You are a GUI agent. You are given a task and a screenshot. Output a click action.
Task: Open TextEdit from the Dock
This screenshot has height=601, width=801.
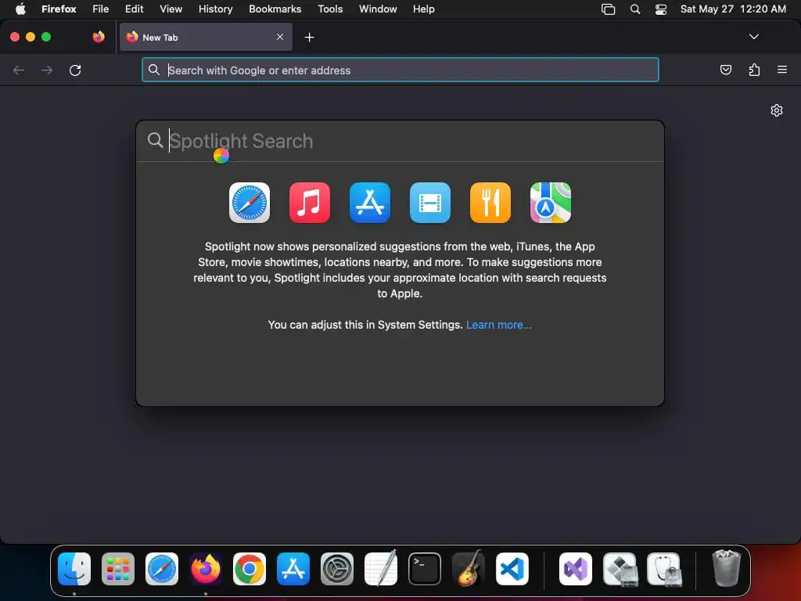pos(381,568)
